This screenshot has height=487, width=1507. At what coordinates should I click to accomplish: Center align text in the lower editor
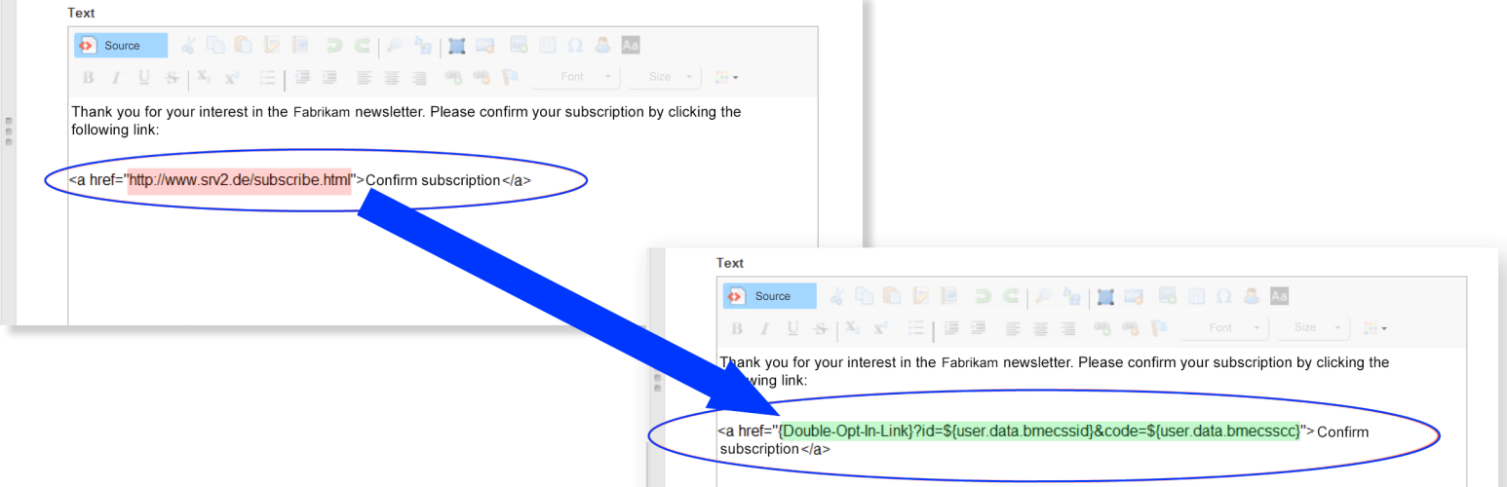[1041, 328]
